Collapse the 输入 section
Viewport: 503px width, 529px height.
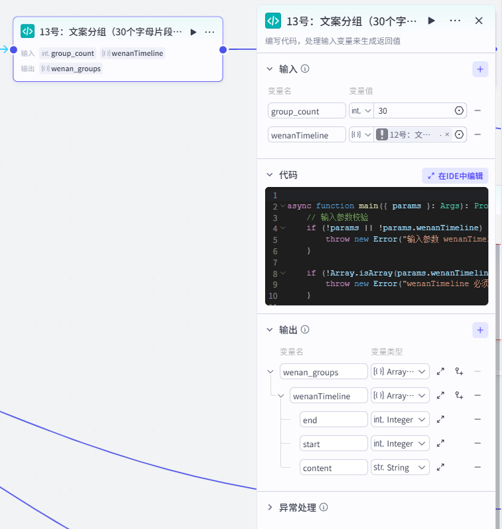(270, 69)
